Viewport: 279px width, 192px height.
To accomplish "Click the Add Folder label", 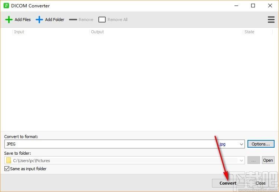I will [55, 20].
